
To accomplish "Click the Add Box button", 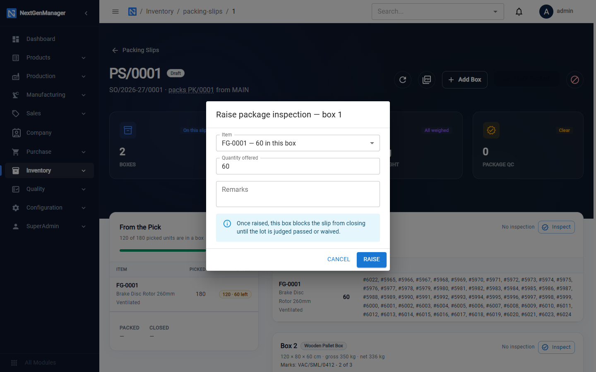I will 464,80.
